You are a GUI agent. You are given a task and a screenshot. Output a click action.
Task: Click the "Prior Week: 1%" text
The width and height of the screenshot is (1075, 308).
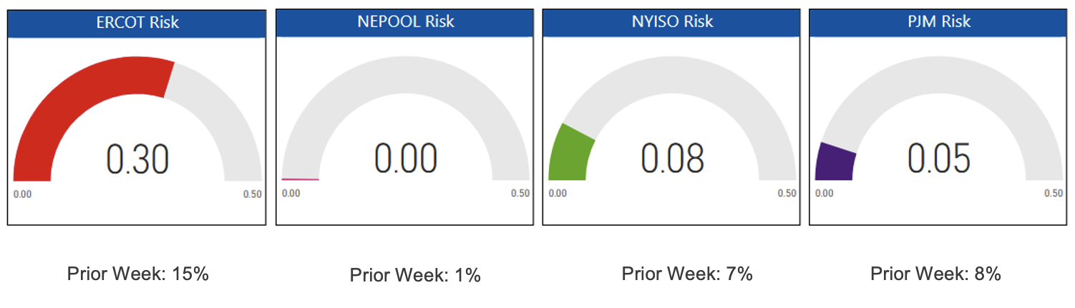point(415,275)
